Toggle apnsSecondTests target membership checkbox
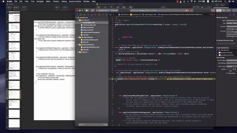This screenshot has width=237, height=133. coord(217,52)
